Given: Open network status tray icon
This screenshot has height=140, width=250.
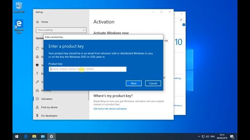Looking at the screenshot, I should click(203, 136).
